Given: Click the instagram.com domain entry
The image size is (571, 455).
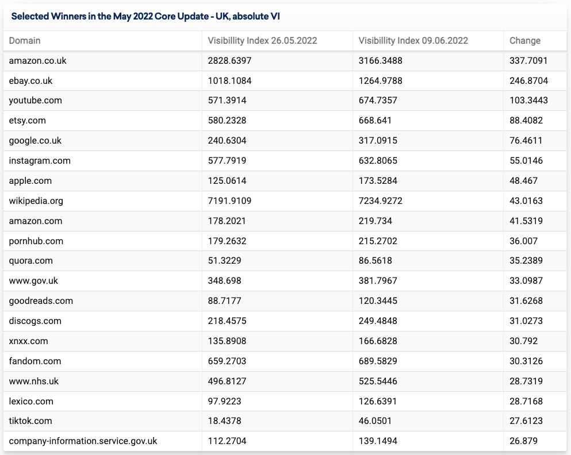Looking at the screenshot, I should 40,161.
